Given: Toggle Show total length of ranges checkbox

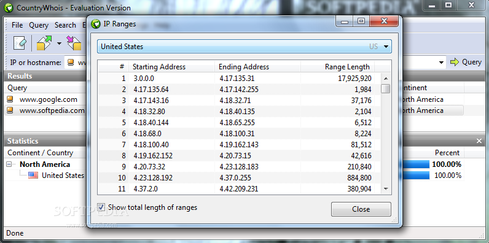Looking at the screenshot, I should 101,207.
